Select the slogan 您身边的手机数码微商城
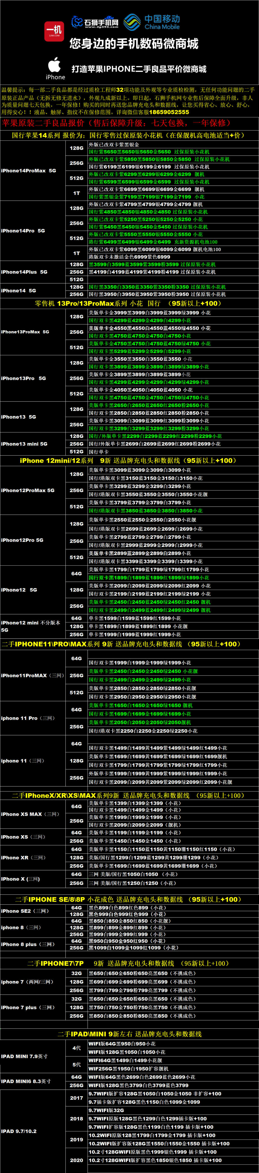Image resolution: width=259 pixels, height=1173 pixels. click(134, 44)
